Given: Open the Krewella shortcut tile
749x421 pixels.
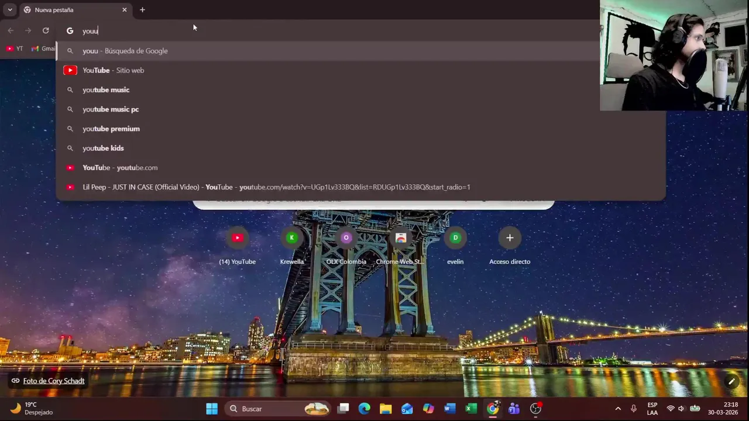Looking at the screenshot, I should click(x=291, y=246).
